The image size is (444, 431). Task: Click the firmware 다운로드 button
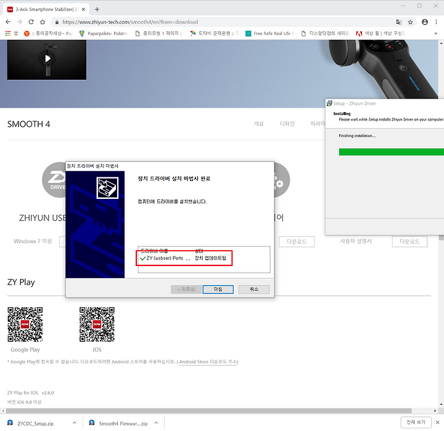click(297, 242)
